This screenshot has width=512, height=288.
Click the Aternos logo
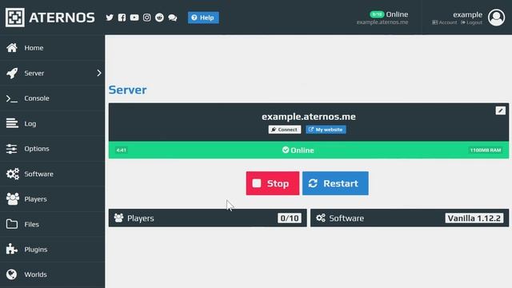tap(50, 18)
